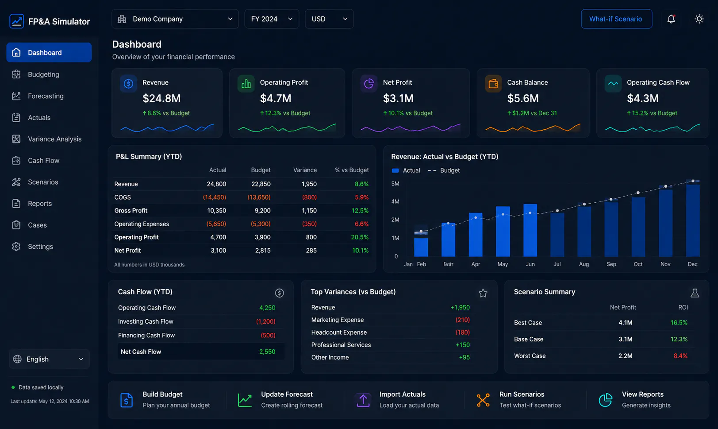Click the View Reports pie chart icon
The image size is (718, 429).
coord(606,400)
